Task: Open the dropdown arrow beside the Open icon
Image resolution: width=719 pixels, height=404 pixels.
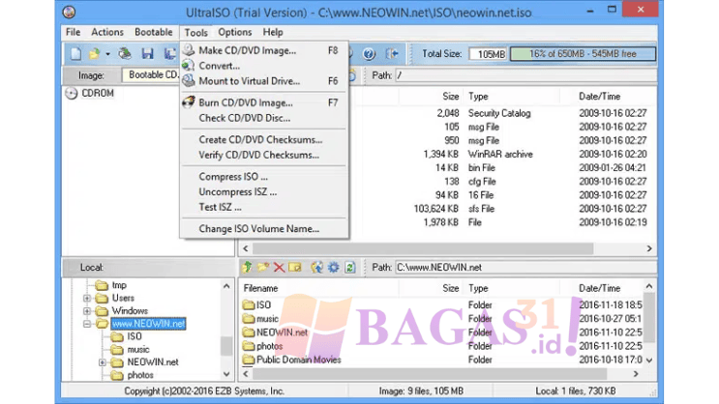Action: pos(107,54)
